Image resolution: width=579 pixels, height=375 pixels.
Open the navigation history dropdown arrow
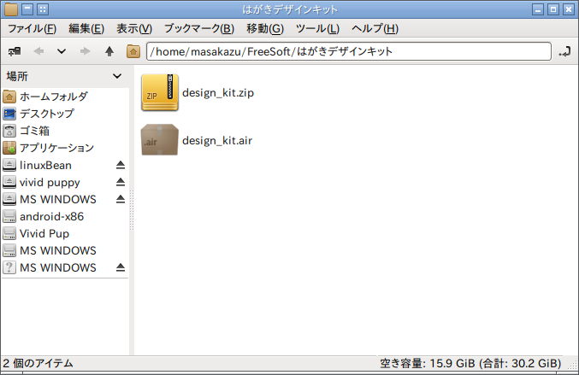62,51
